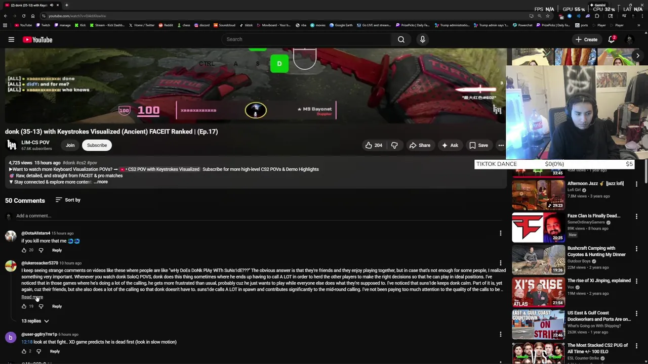Screen dimensions: 648x364
Task: Open The rise of Xi Jinping thumbnail
Action: pyautogui.click(x=538, y=292)
